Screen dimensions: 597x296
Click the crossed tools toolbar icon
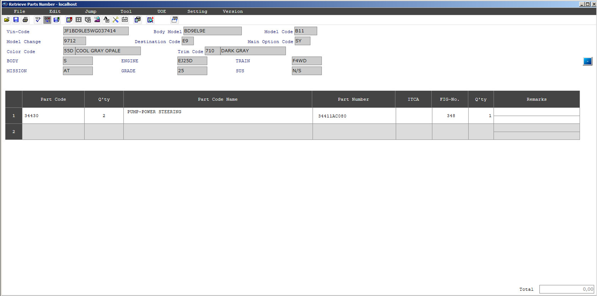(x=115, y=20)
